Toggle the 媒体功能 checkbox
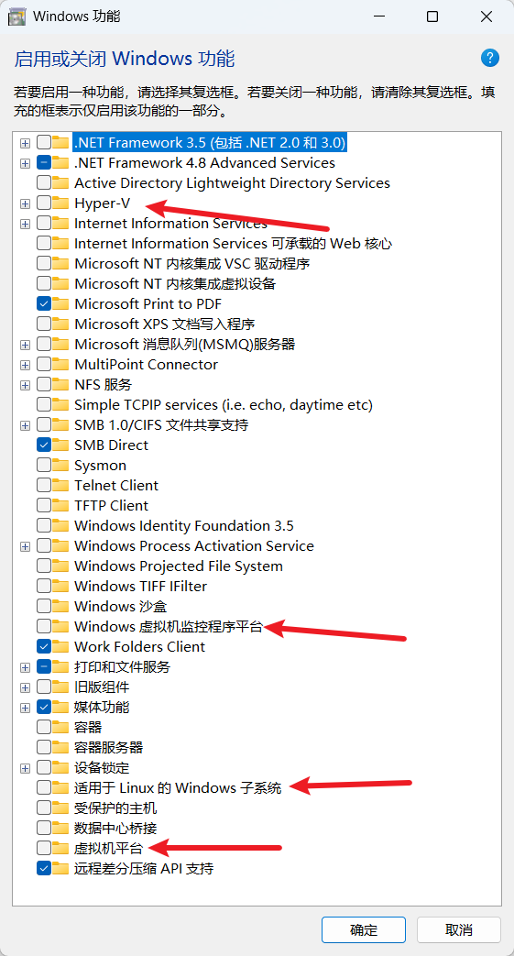This screenshot has height=956, width=514. click(x=44, y=707)
